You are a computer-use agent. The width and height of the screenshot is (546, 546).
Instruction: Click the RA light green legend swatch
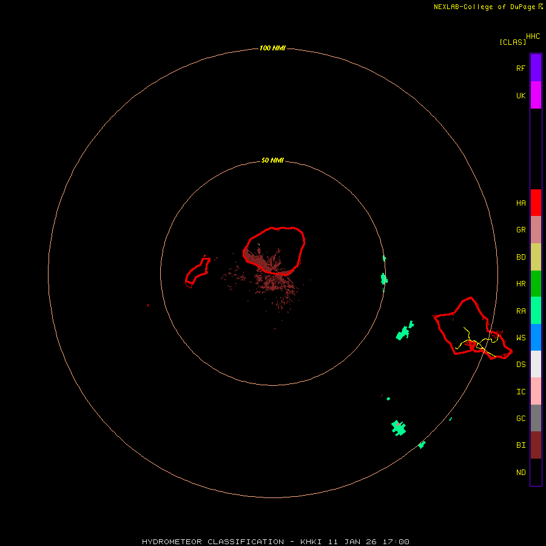tap(536, 311)
